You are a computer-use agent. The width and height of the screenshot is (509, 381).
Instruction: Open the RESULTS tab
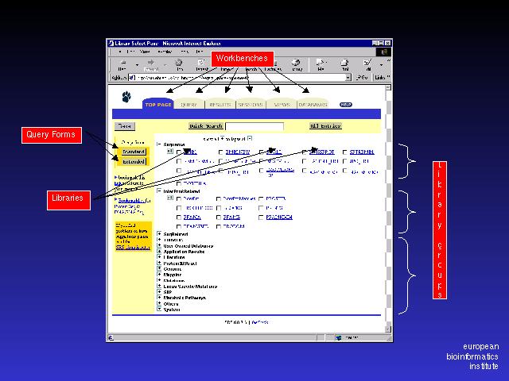click(x=219, y=104)
